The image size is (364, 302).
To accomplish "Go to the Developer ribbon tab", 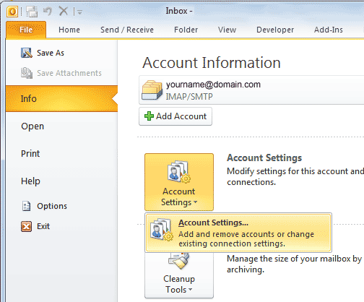I will tap(275, 30).
